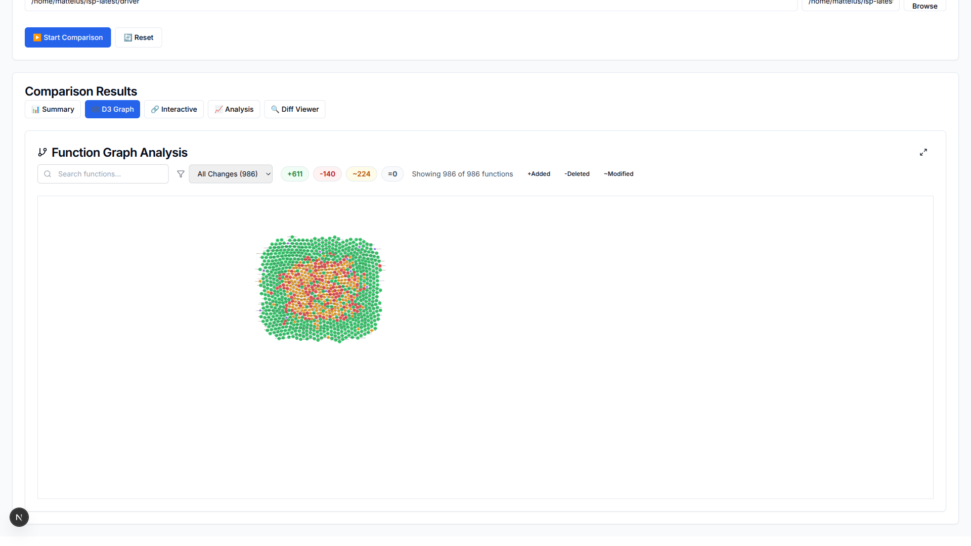
Task: Switch to the Analysis tab
Action: [x=234, y=109]
